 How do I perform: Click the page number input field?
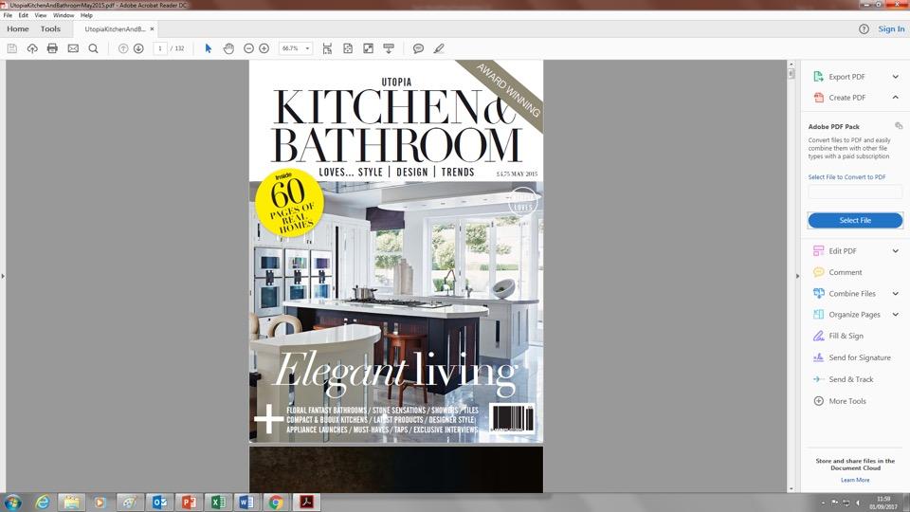click(x=160, y=48)
